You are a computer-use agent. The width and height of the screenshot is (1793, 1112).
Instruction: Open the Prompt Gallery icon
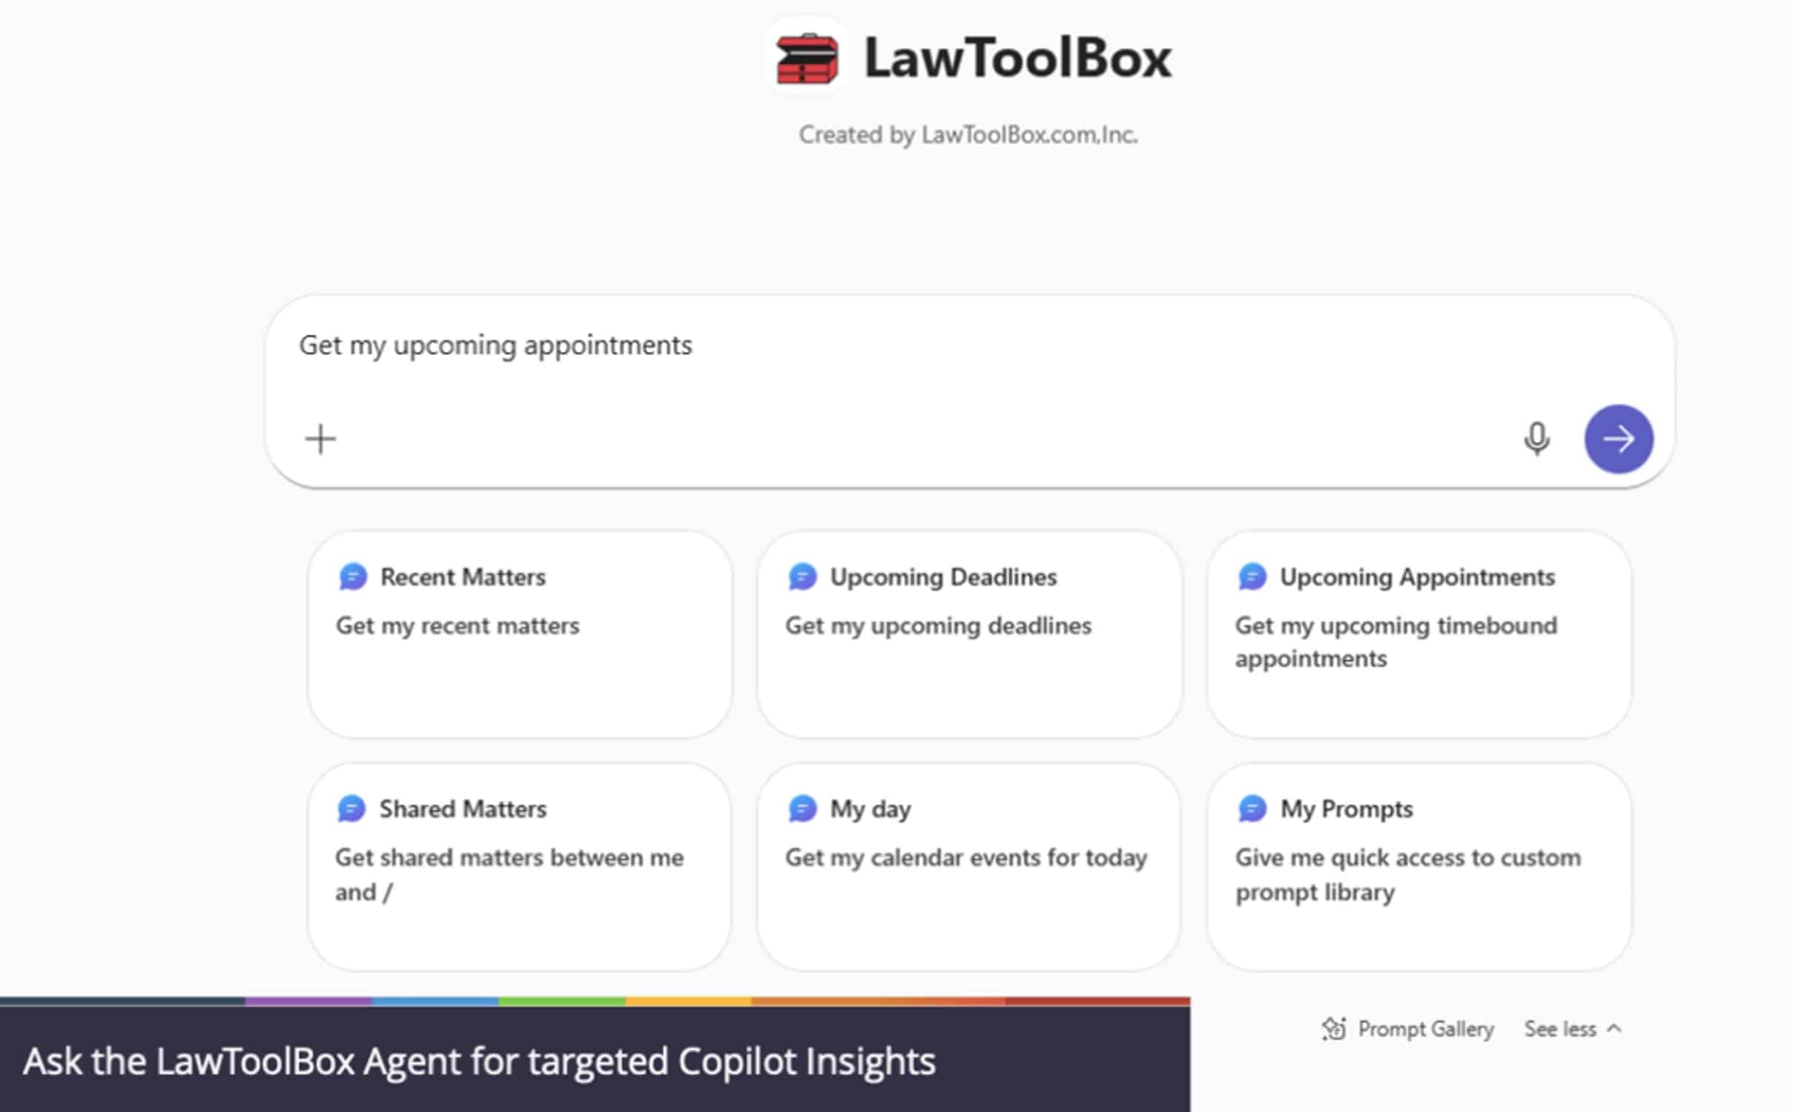point(1334,1029)
